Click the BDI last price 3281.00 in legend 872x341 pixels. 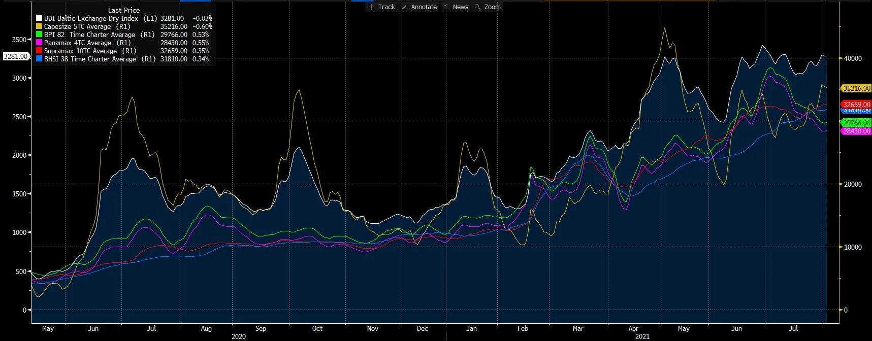[172, 18]
